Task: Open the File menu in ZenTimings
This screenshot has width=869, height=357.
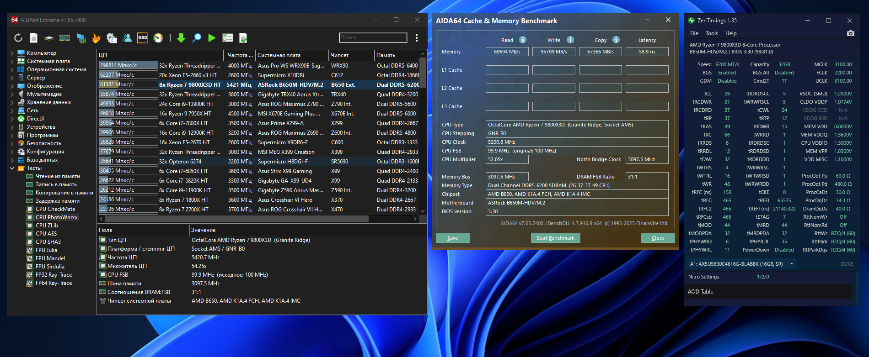Action: pos(694,33)
